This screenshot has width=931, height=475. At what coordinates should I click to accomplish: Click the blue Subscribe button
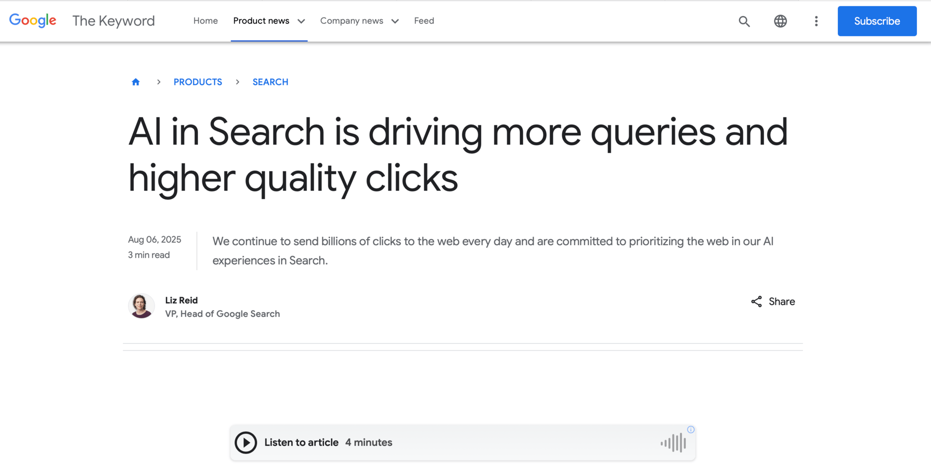[x=877, y=21]
